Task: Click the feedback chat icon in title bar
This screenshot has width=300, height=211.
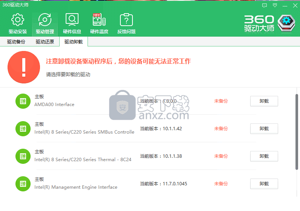Action: point(265,5)
